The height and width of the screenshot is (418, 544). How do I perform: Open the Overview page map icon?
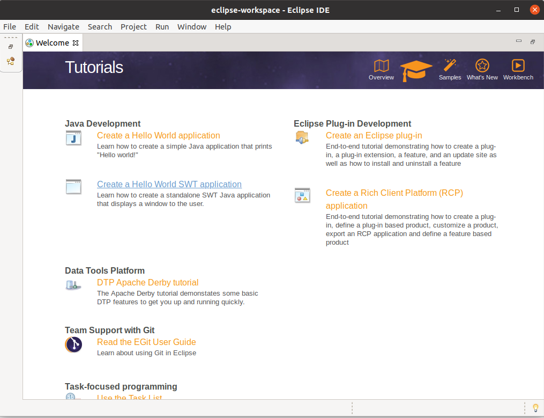click(x=381, y=66)
